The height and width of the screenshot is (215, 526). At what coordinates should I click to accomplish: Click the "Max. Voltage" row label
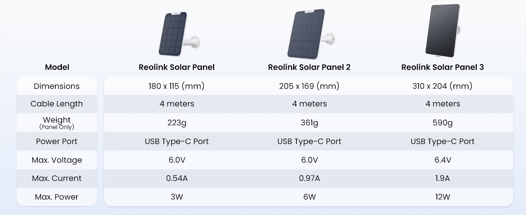[x=57, y=160]
